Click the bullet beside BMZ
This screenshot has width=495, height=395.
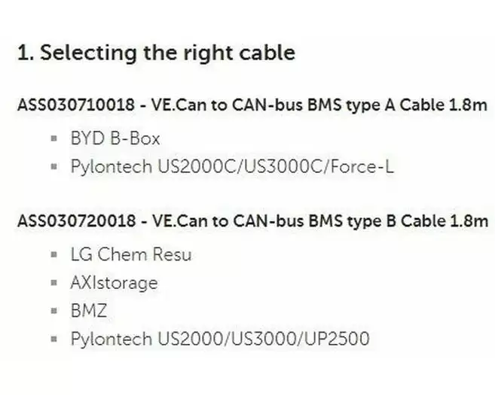tap(53, 311)
